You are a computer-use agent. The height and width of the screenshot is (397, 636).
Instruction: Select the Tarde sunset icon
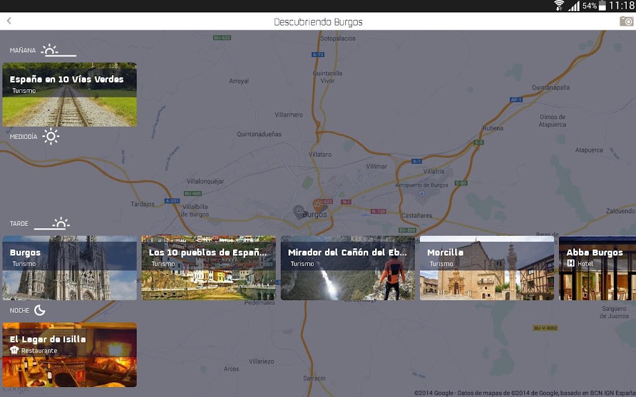pyautogui.click(x=61, y=223)
